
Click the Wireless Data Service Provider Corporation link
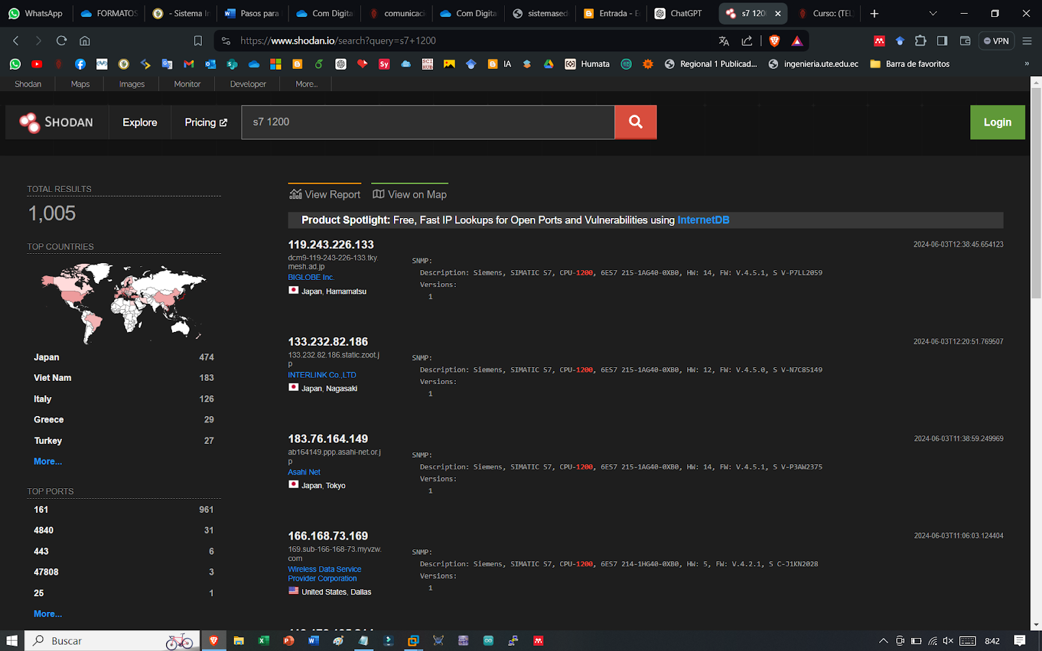tap(324, 574)
